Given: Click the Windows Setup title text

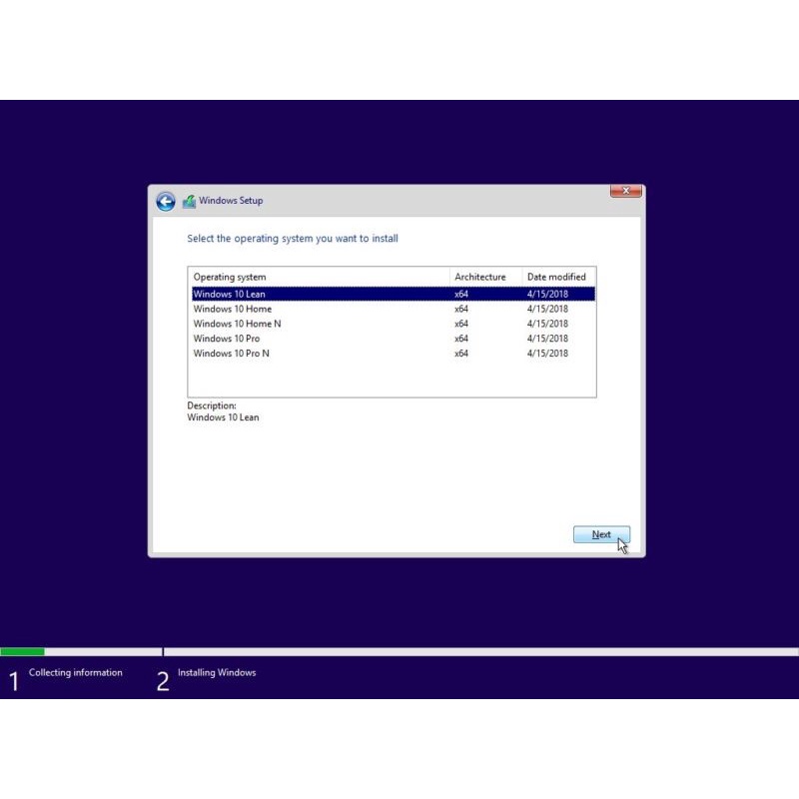Looking at the screenshot, I should (x=231, y=201).
